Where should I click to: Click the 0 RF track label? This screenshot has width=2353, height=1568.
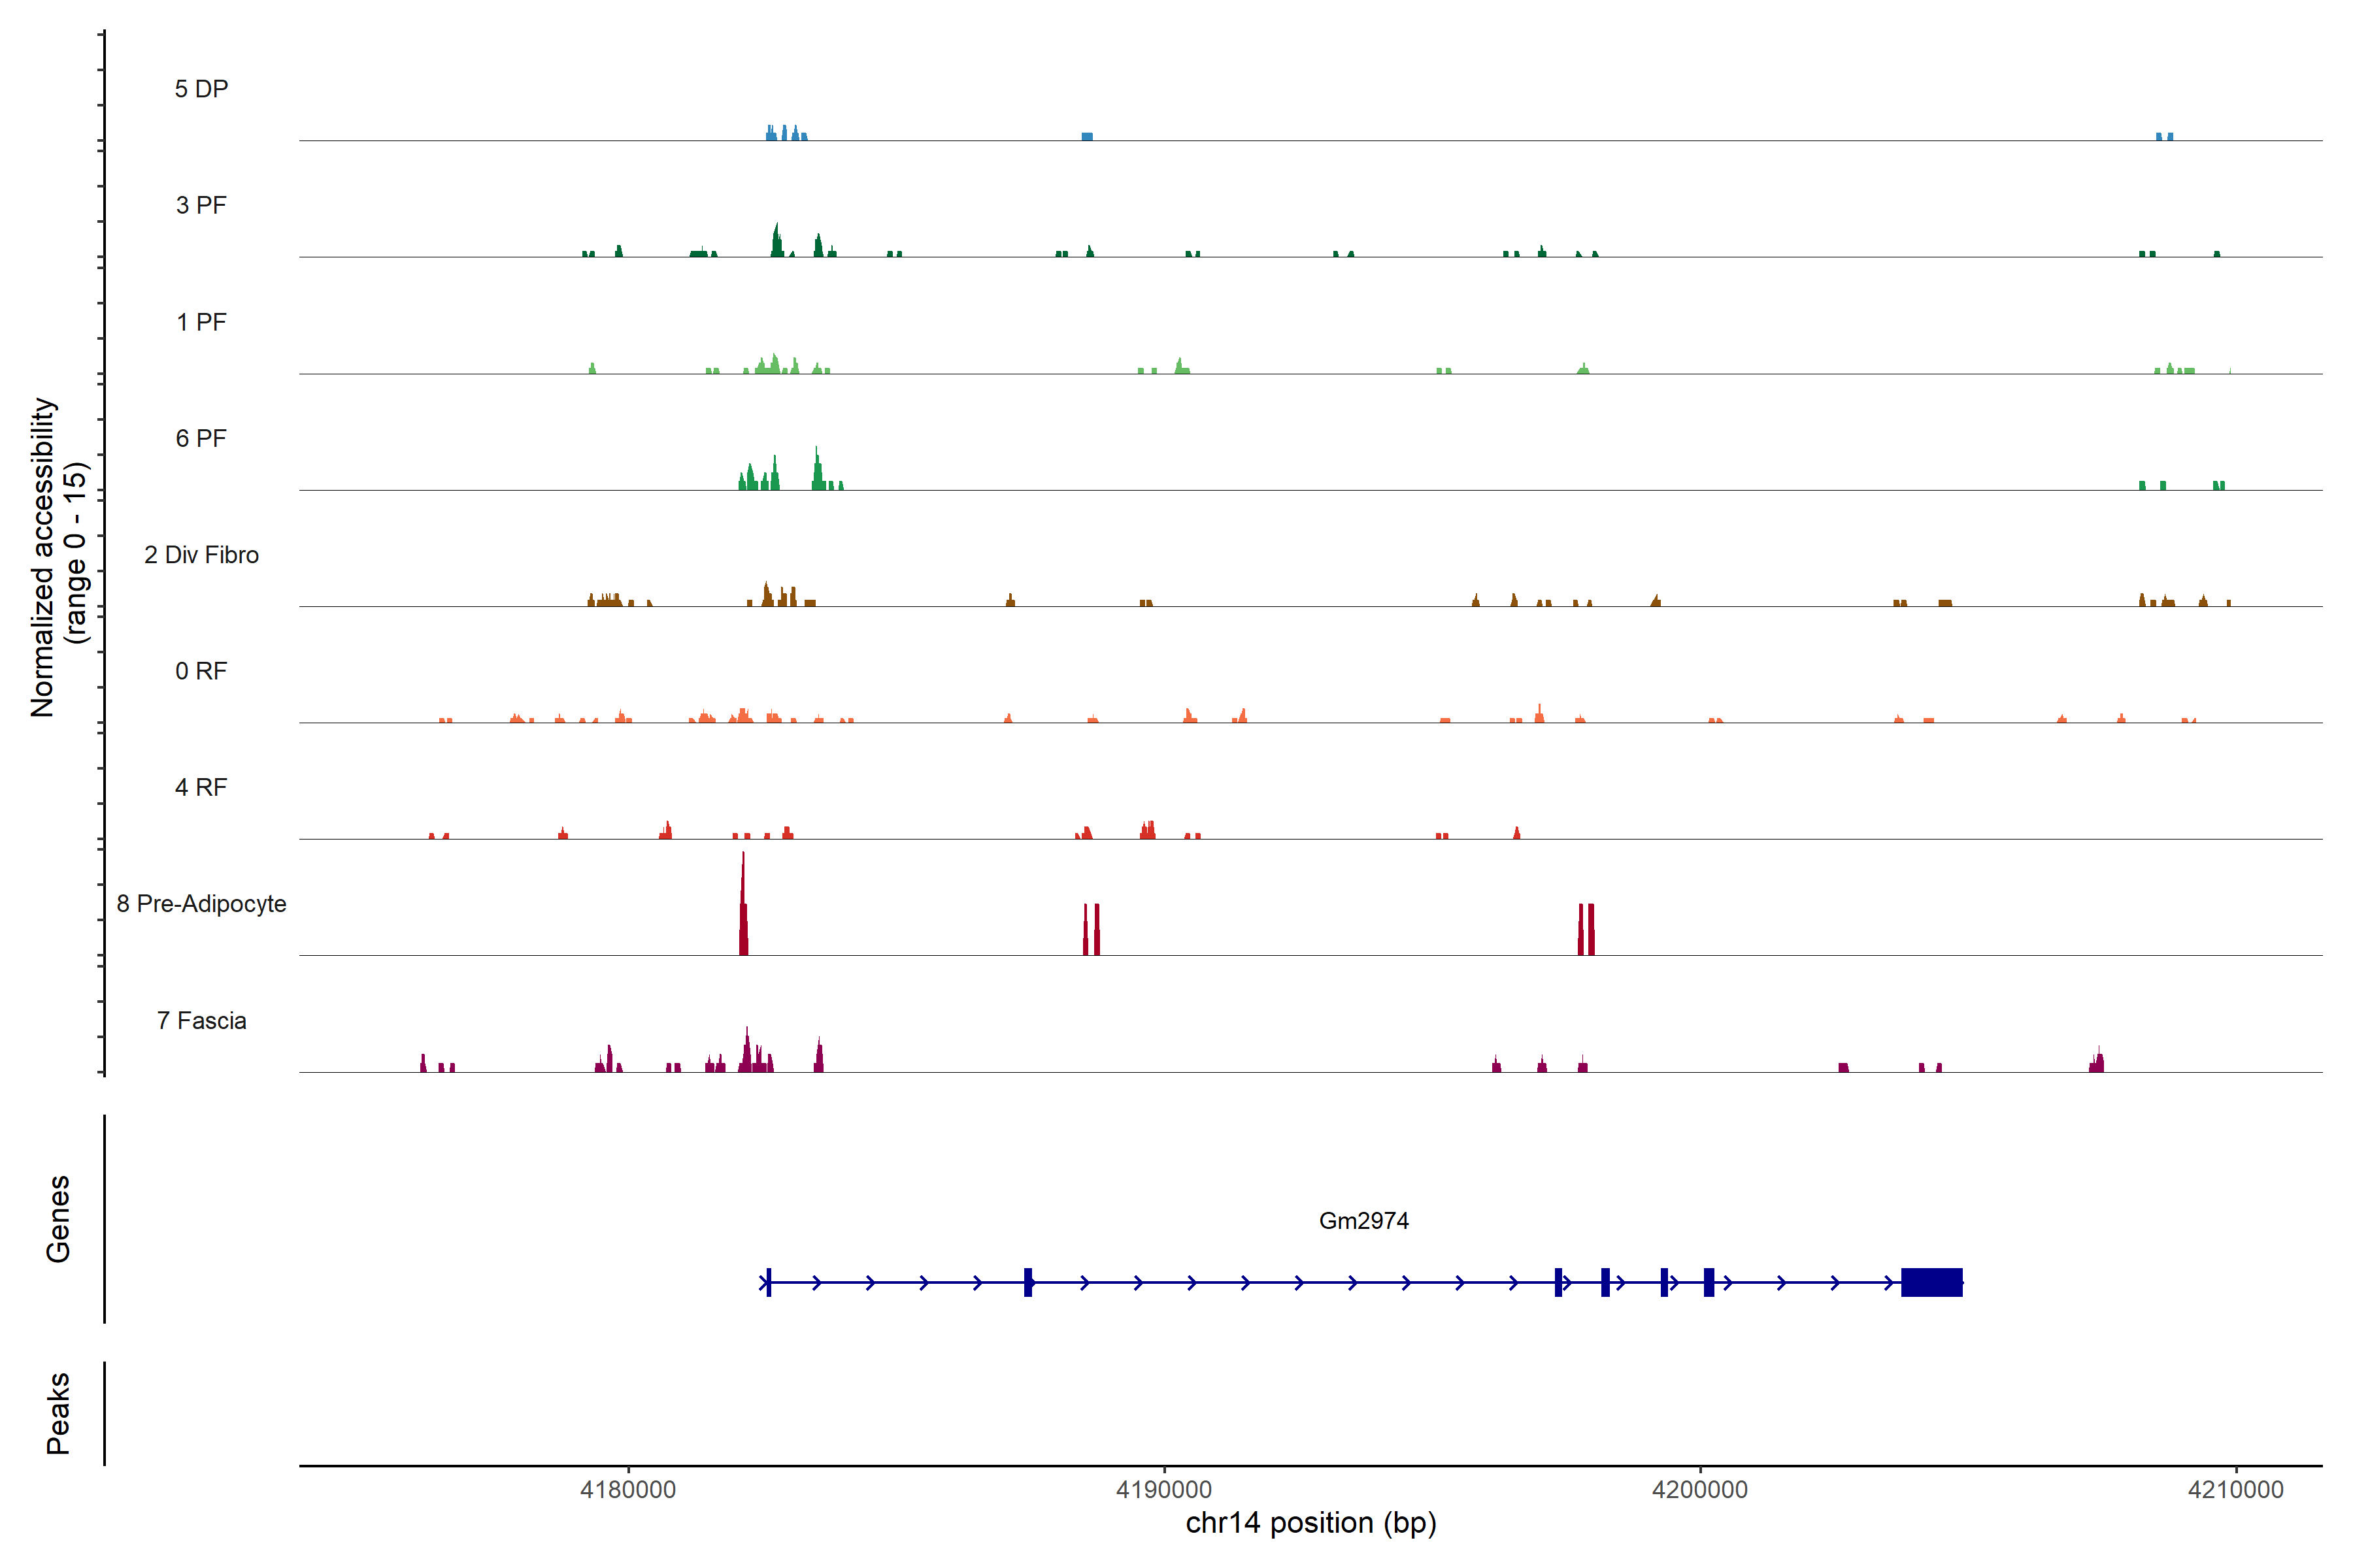[201, 671]
